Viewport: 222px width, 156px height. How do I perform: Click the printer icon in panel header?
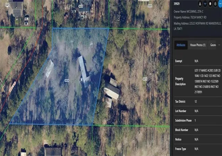pyautogui.click(x=215, y=4)
